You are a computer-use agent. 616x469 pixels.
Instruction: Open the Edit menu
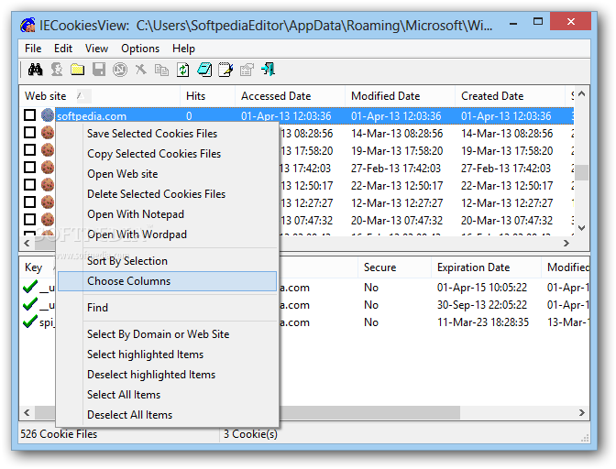coord(63,49)
